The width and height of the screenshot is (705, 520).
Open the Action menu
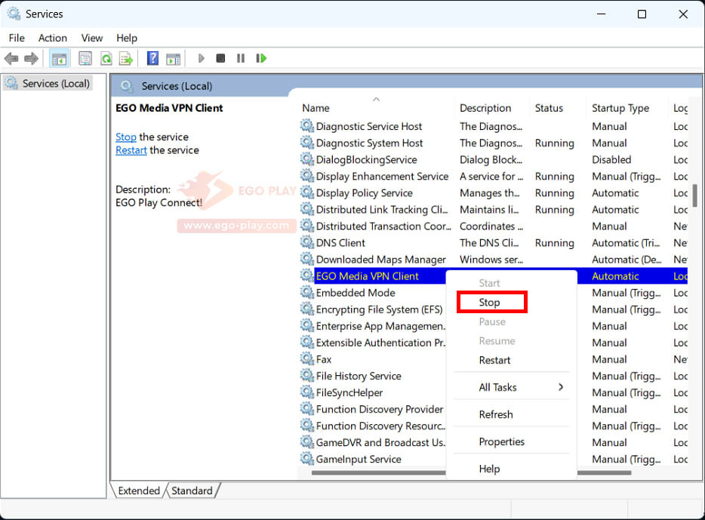coord(53,38)
